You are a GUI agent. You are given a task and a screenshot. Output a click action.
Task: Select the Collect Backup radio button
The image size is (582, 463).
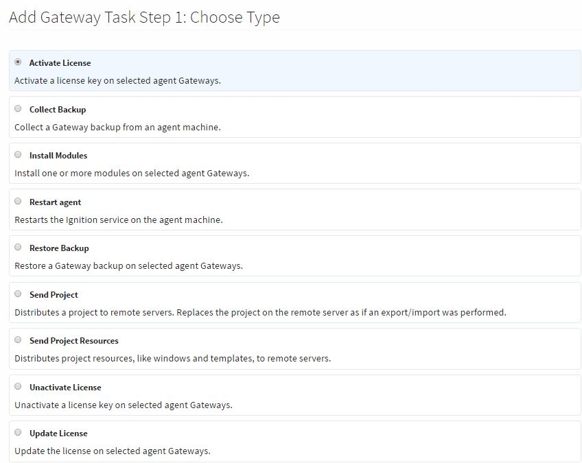point(18,108)
